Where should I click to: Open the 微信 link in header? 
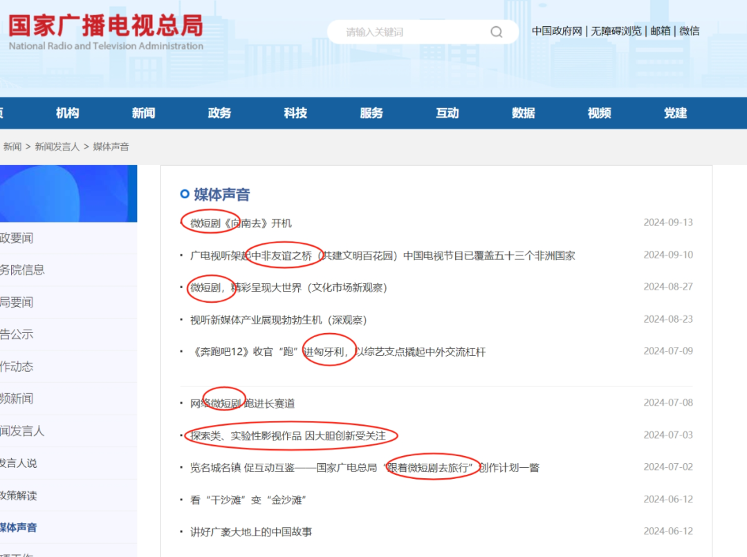689,31
